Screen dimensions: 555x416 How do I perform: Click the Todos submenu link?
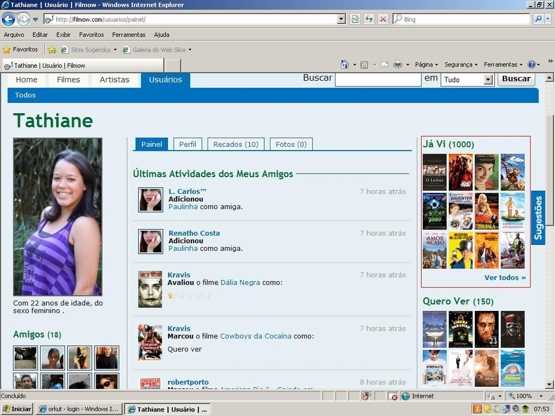click(x=25, y=95)
